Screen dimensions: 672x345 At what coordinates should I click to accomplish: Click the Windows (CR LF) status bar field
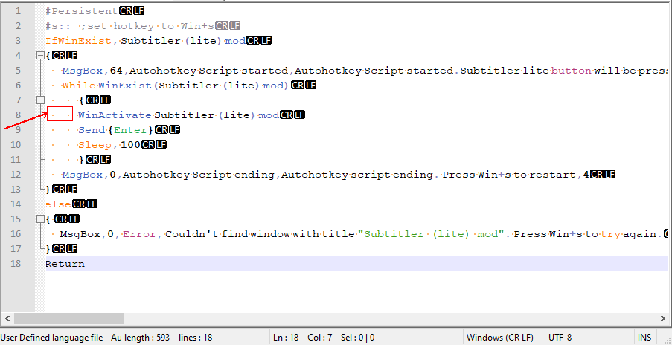500,338
